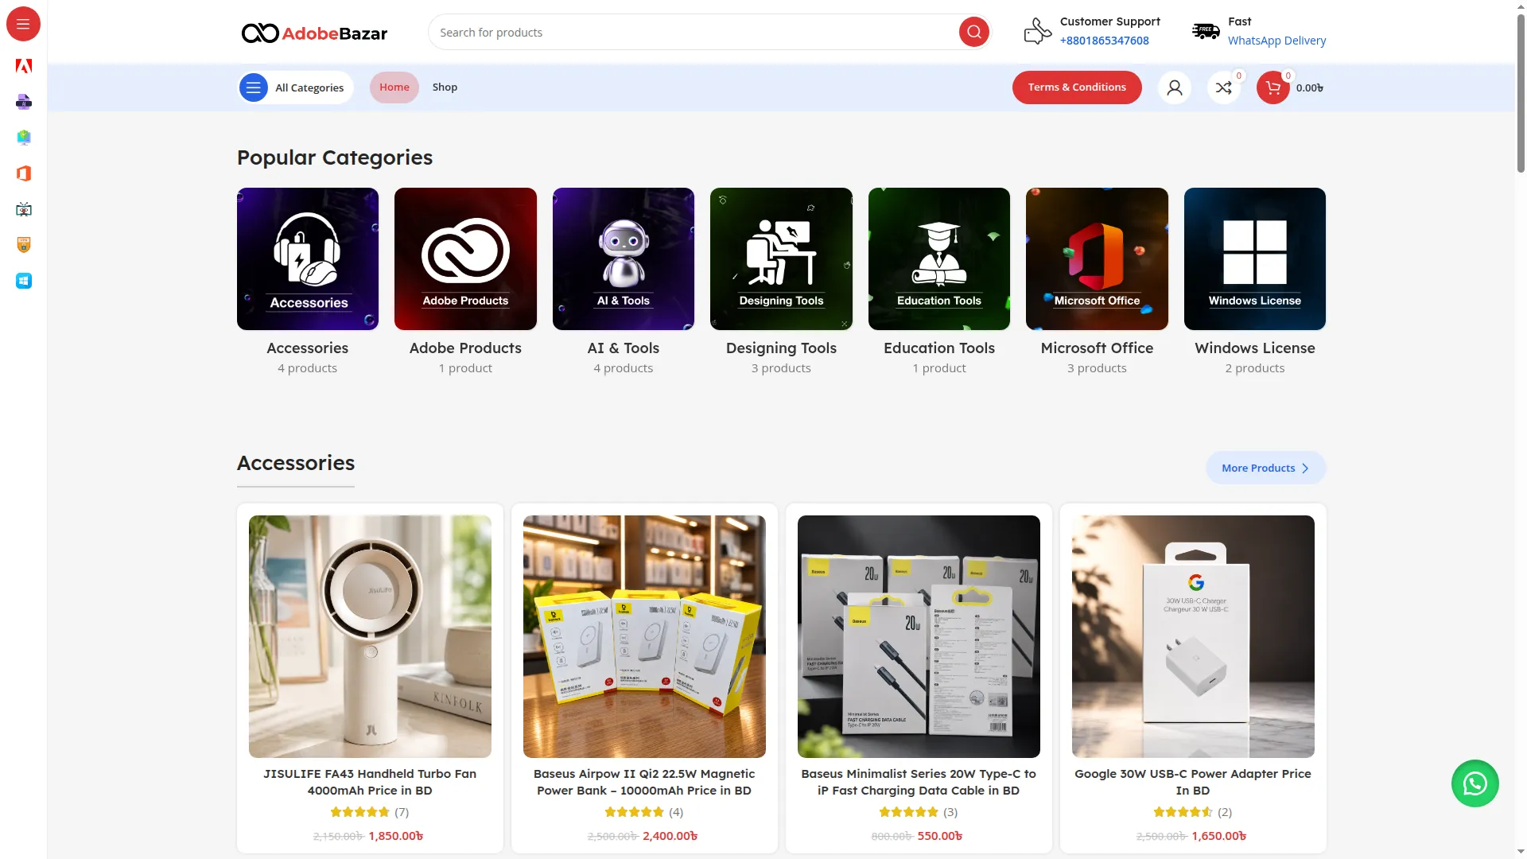Open the Adobe Products category text link

pos(465,348)
